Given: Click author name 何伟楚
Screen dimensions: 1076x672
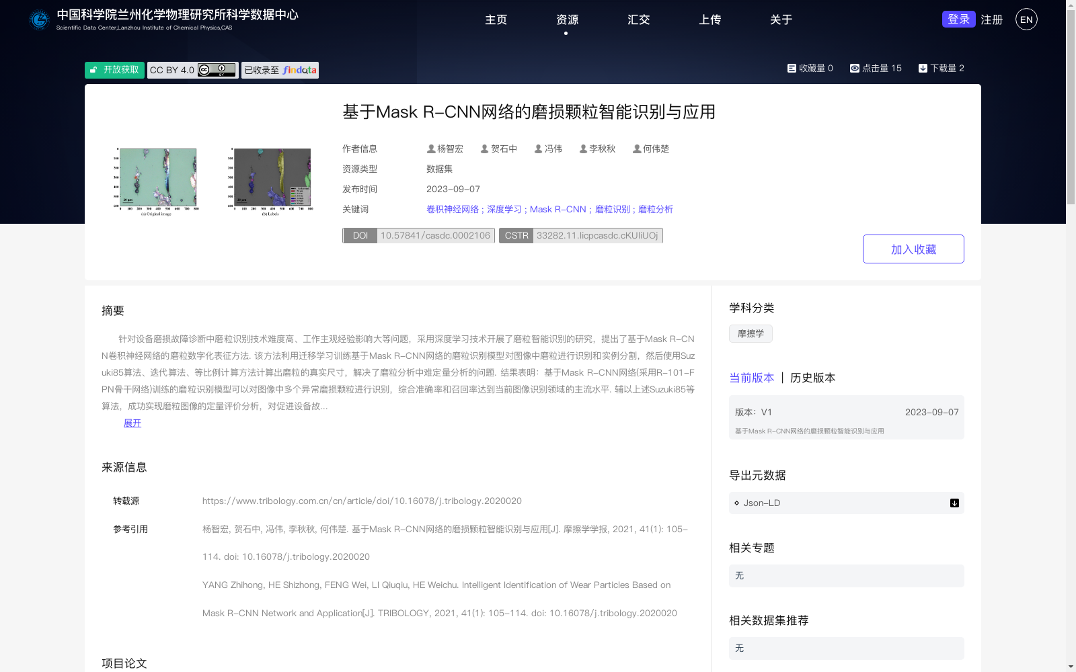Looking at the screenshot, I should coord(656,149).
